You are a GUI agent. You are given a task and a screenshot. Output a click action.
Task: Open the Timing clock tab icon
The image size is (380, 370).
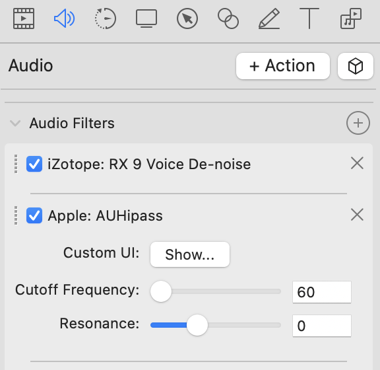pyautogui.click(x=105, y=18)
